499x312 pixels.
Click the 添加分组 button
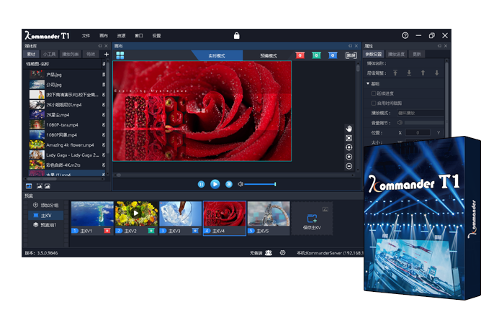pyautogui.click(x=44, y=205)
